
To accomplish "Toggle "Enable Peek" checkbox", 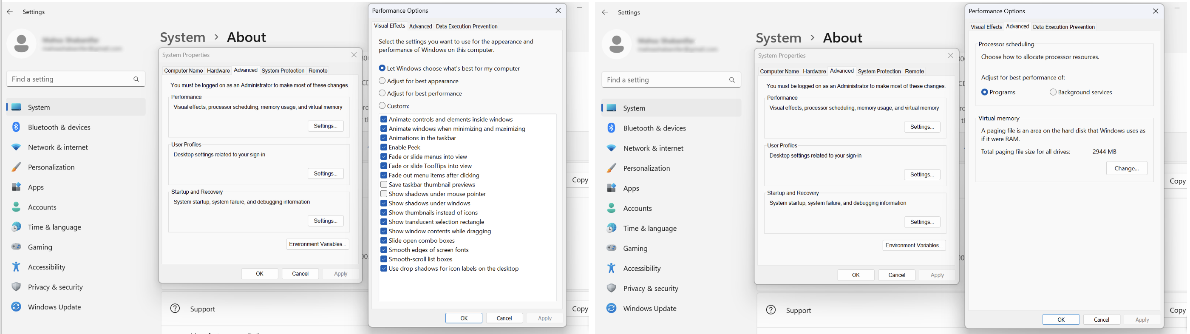I will 383,147.
